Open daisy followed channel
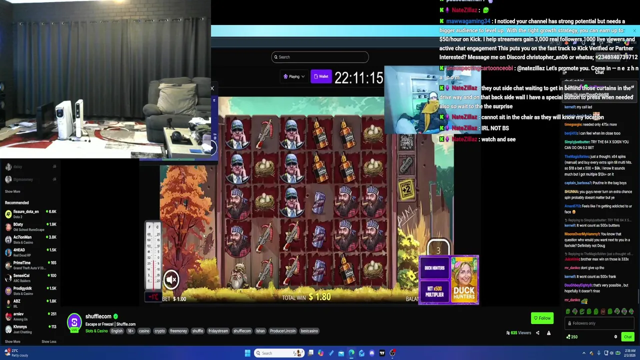 coord(30,166)
